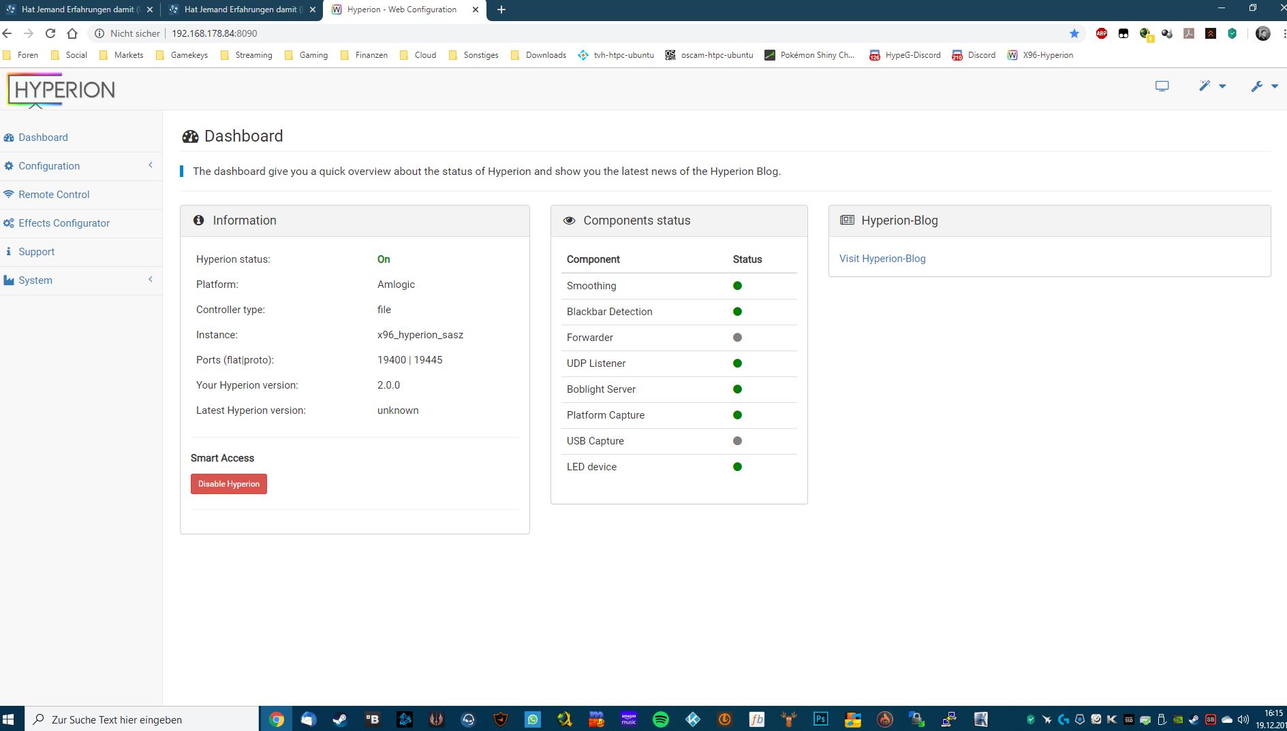This screenshot has width=1287, height=731.
Task: Switch to Hyperion - Web Configuration tab
Action: [x=402, y=10]
